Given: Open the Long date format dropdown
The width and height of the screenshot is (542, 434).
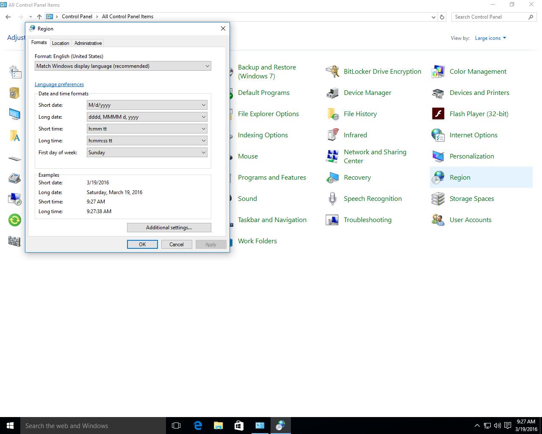Looking at the screenshot, I should point(147,117).
